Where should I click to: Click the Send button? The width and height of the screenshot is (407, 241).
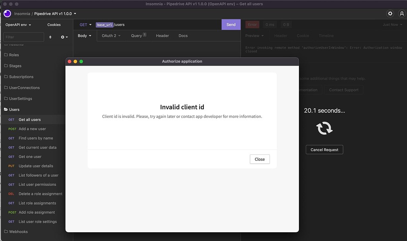pyautogui.click(x=231, y=24)
